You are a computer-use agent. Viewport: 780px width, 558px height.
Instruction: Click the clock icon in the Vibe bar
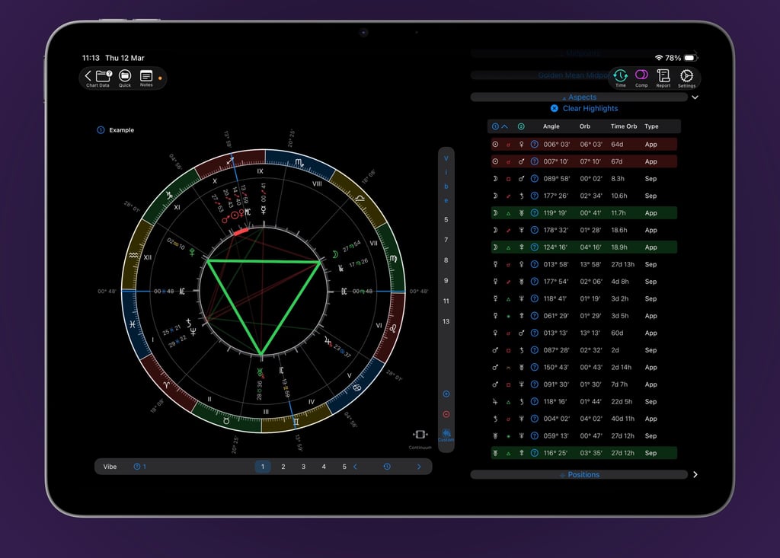point(387,467)
